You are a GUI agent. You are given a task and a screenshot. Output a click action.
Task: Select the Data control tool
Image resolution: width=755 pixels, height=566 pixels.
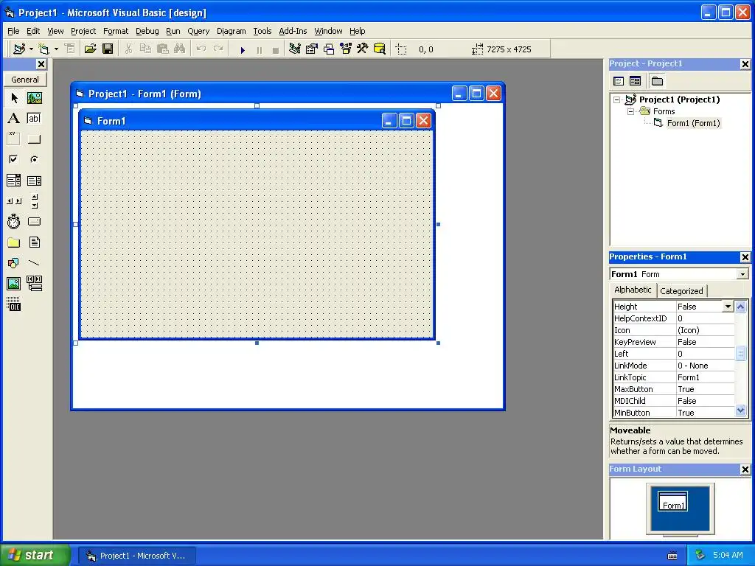click(x=34, y=284)
